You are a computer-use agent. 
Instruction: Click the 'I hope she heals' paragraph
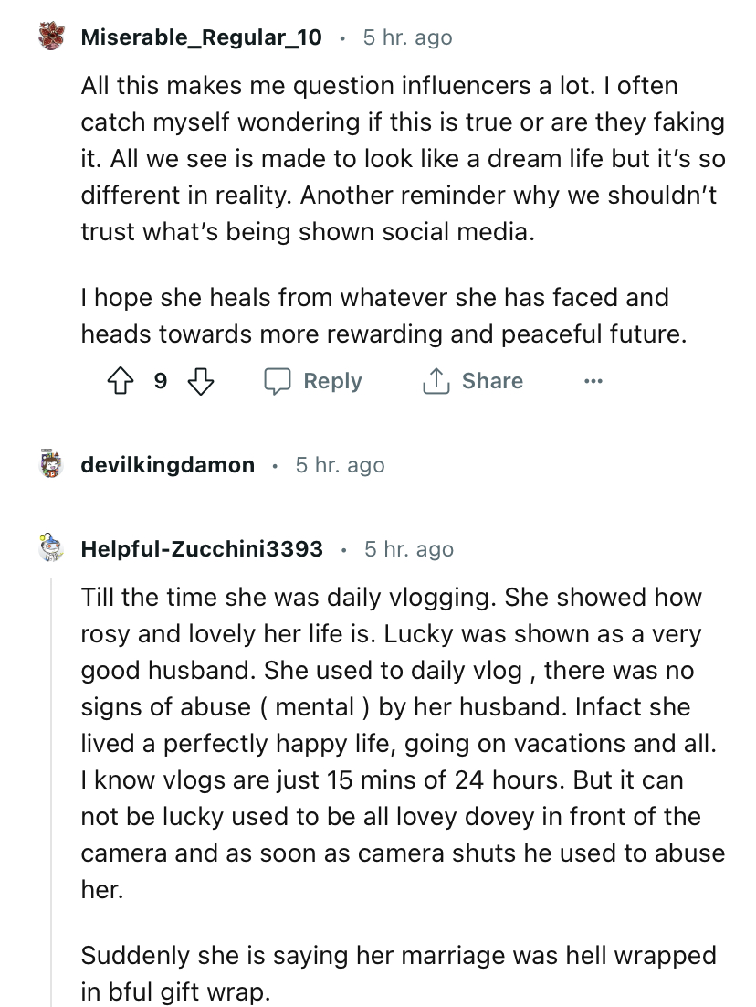(x=382, y=315)
